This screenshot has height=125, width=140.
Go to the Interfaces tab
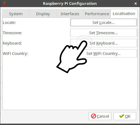click(70, 14)
